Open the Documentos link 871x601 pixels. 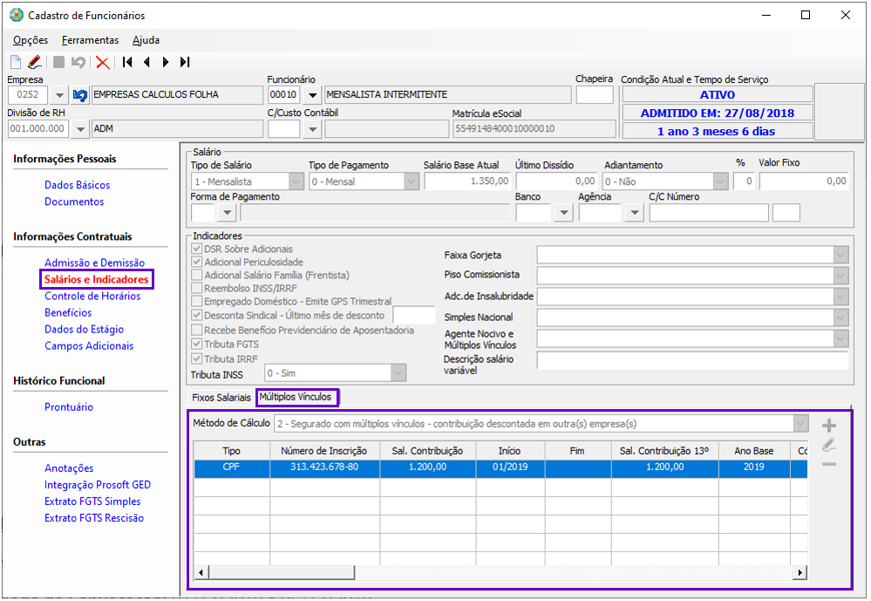click(x=74, y=201)
